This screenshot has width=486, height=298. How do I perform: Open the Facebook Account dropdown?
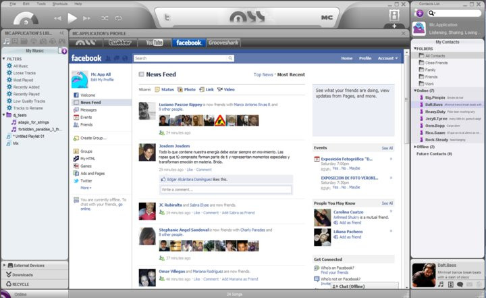[x=387, y=58]
